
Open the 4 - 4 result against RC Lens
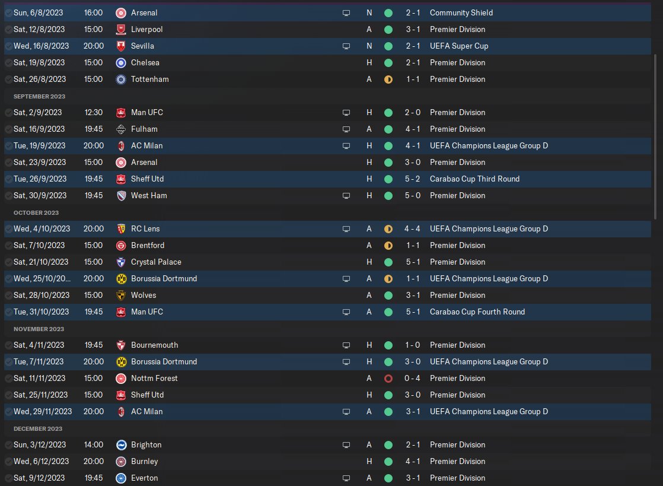tap(412, 229)
